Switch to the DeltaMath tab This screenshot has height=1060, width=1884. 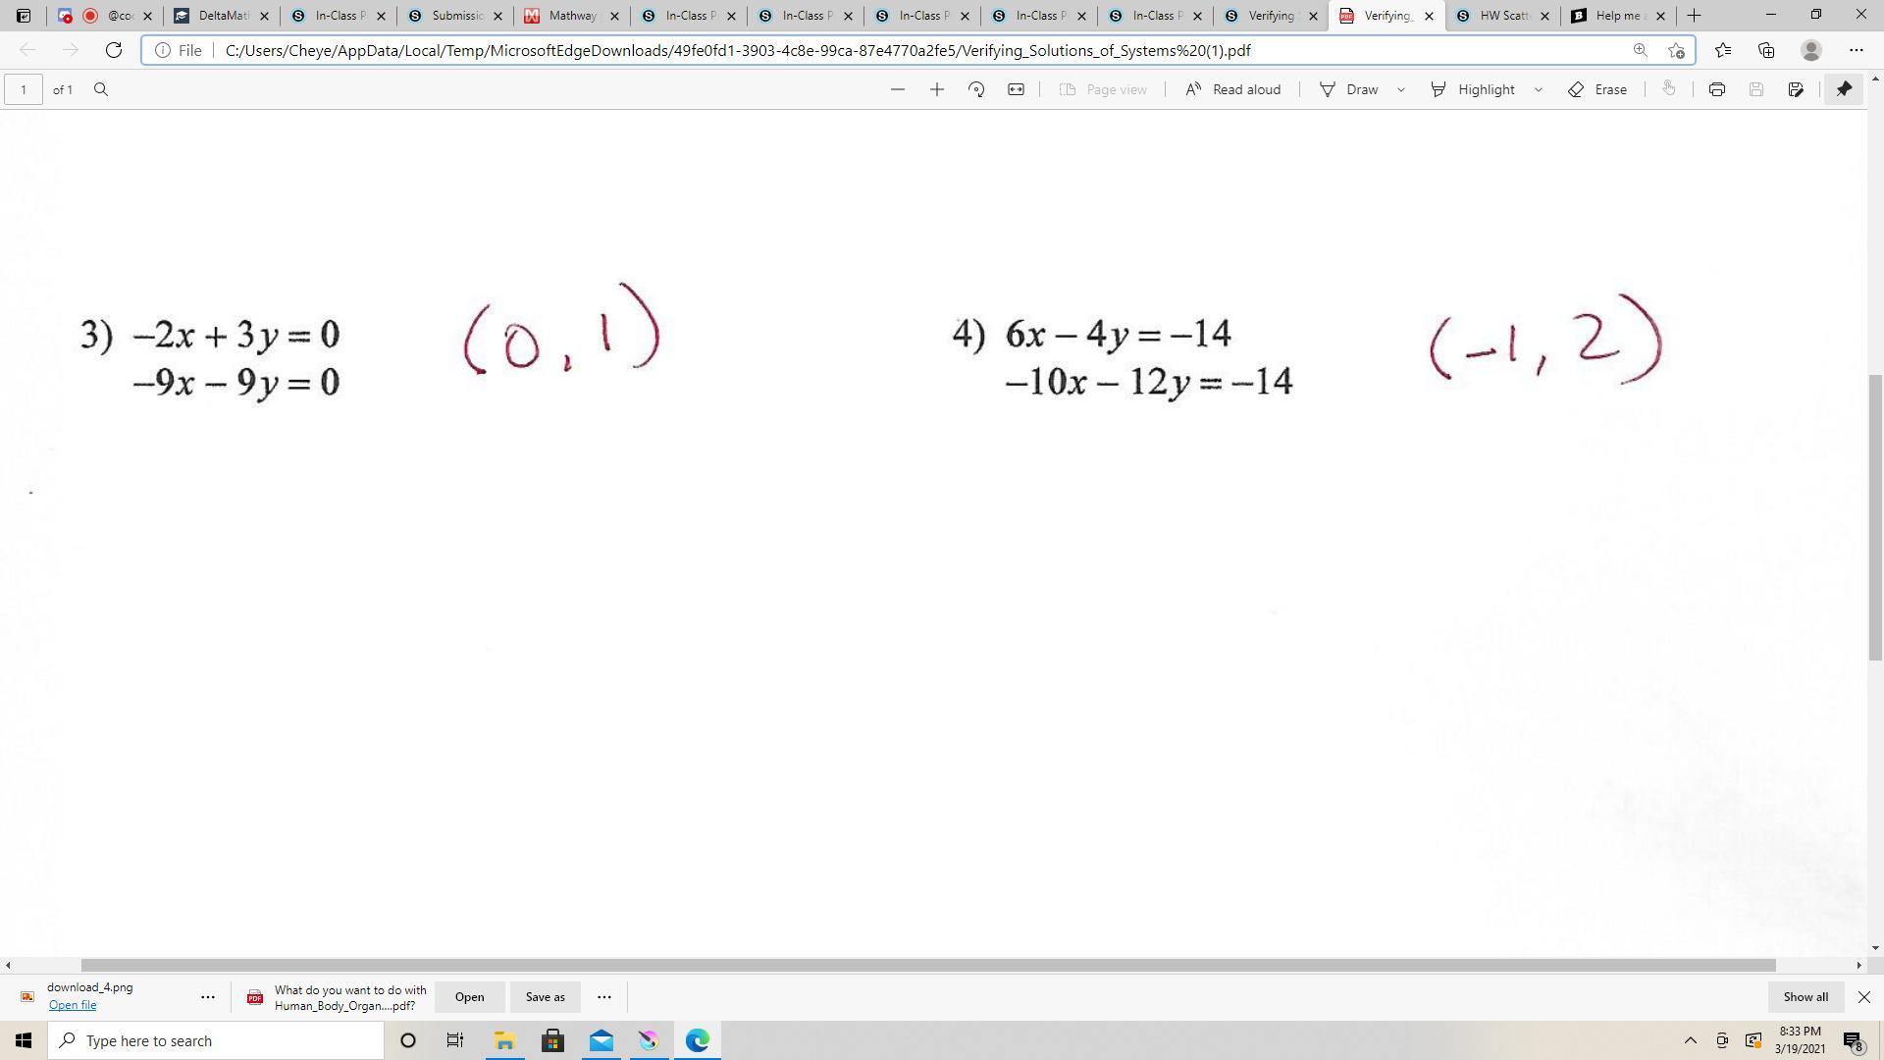coord(222,16)
